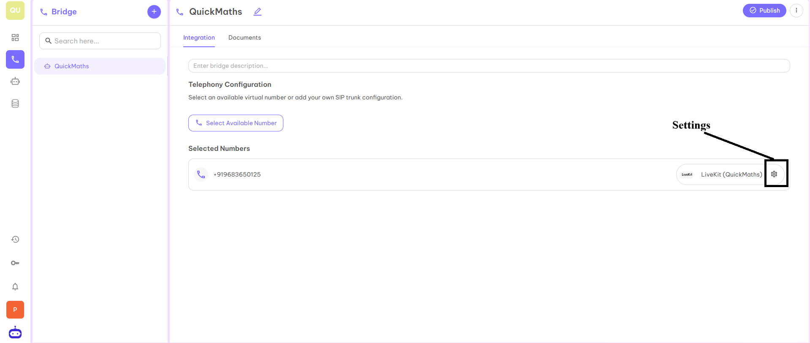Click the phone icon beside QuickMaths title
This screenshot has width=810, height=343.
(180, 12)
